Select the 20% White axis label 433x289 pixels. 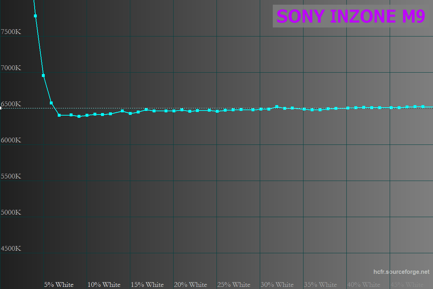pyautogui.click(x=191, y=285)
